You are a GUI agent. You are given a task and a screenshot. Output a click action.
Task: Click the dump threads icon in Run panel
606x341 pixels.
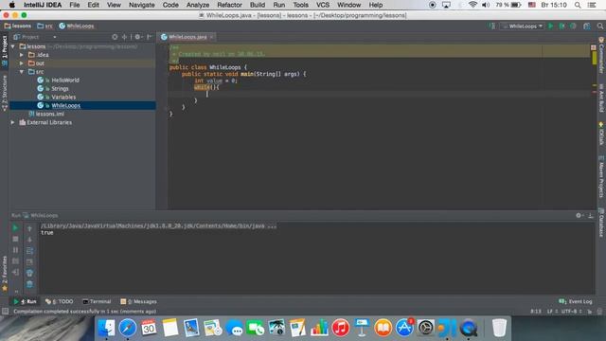pos(15,261)
